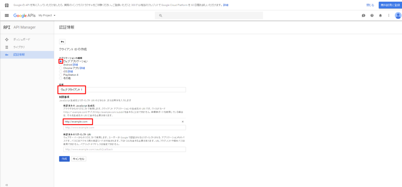Select the Android radio button
Viewport: 402px width, 187px height.
coord(60,65)
